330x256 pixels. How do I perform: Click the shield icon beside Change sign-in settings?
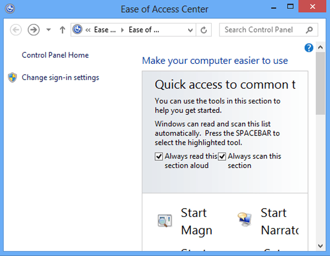(13, 78)
